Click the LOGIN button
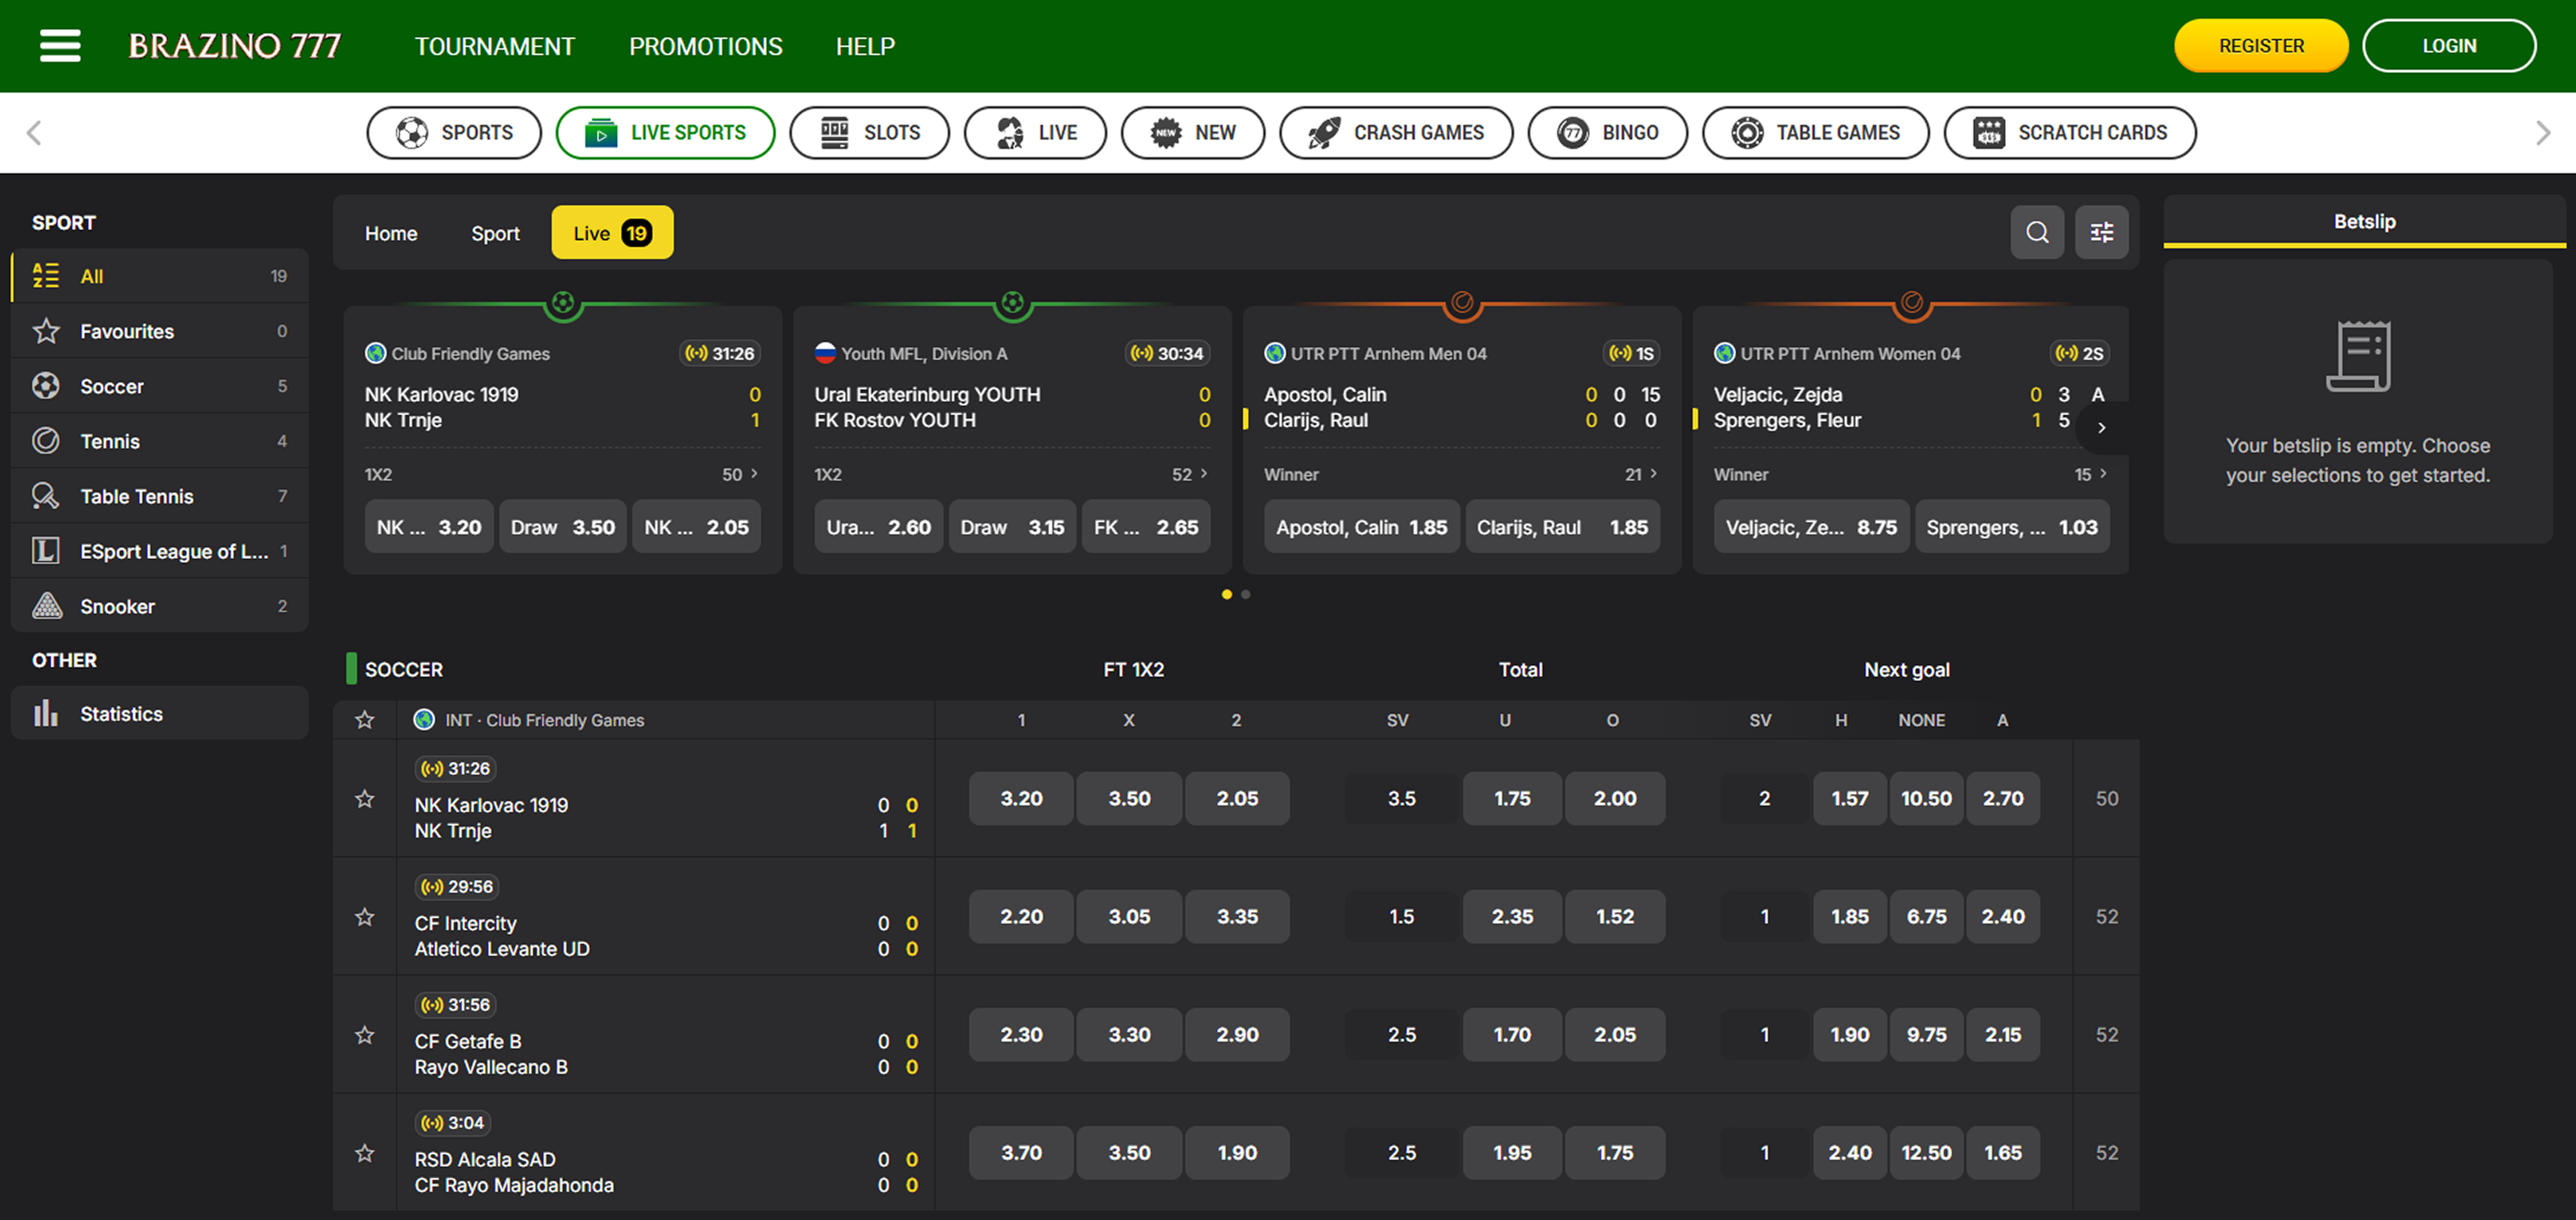 pos(2449,46)
